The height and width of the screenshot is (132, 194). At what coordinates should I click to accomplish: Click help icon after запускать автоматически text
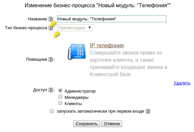coord(148,111)
